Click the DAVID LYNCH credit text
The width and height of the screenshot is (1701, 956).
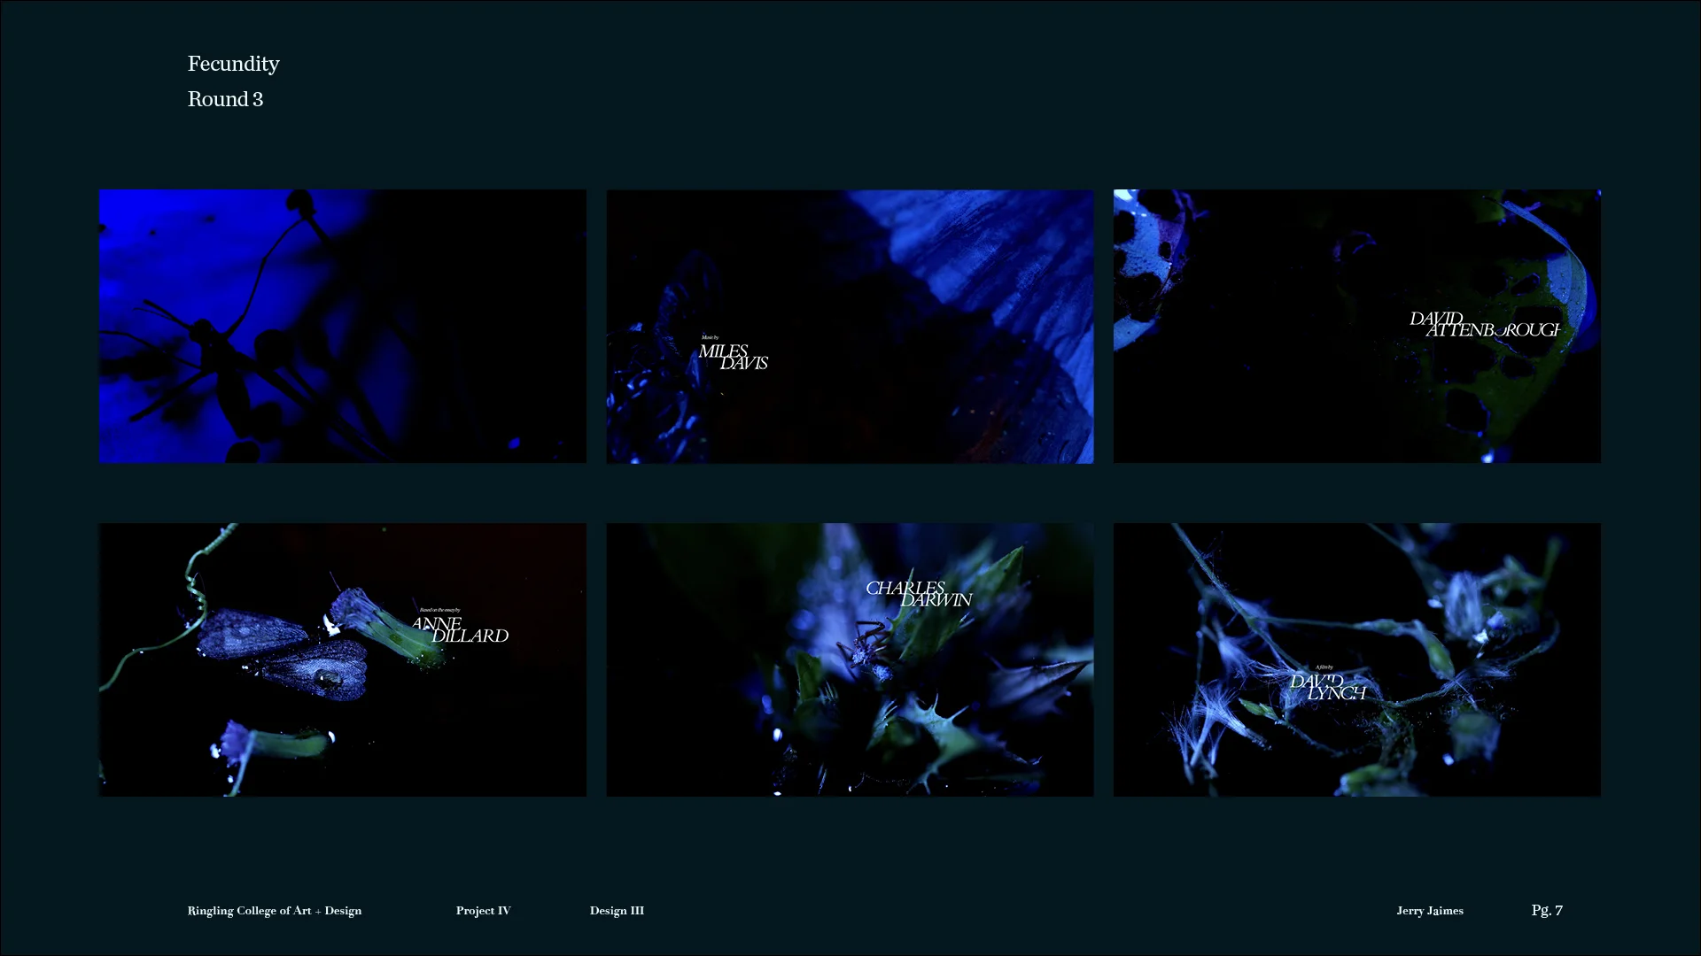tap(1327, 686)
